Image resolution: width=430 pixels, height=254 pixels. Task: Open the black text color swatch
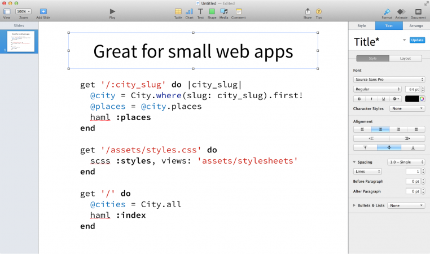point(411,99)
